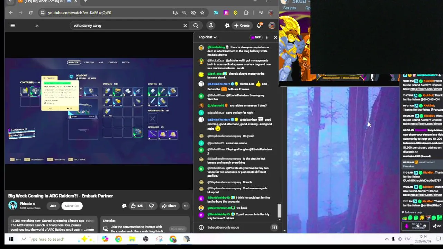Switch to INVENTORY tab in video
The width and height of the screenshot is (443, 249).
(74, 62)
